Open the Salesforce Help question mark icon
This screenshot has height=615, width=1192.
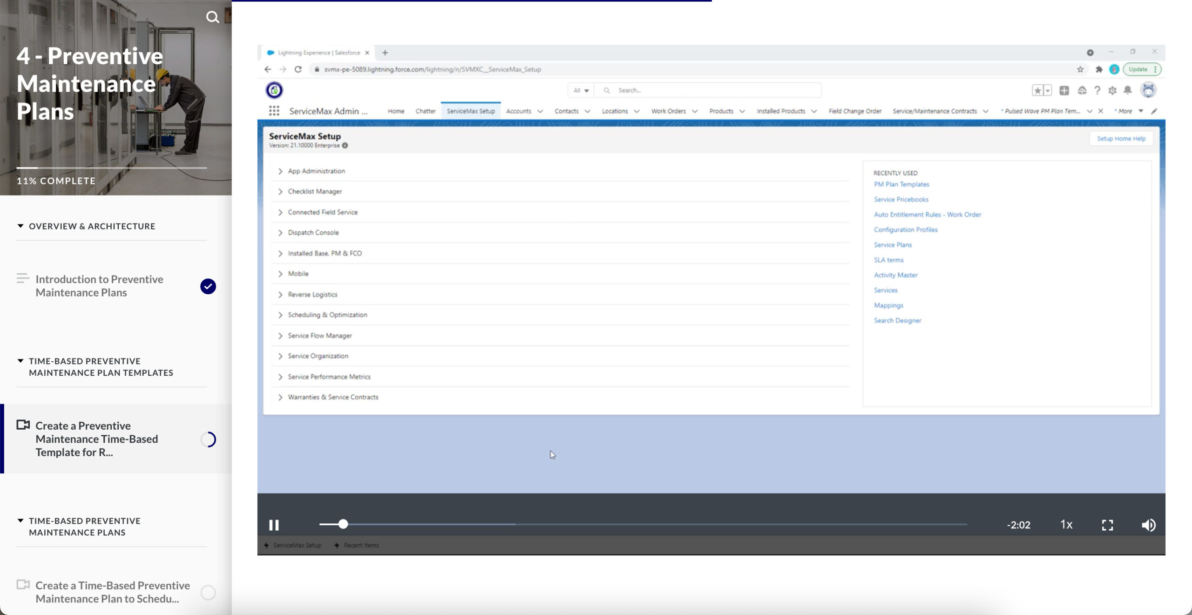(x=1097, y=90)
